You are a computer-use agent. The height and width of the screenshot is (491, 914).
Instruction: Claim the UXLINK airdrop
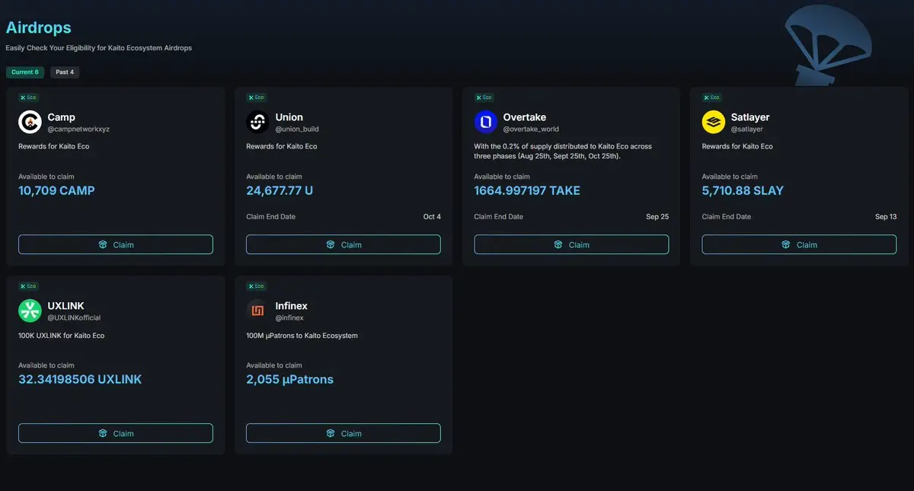[x=116, y=433]
